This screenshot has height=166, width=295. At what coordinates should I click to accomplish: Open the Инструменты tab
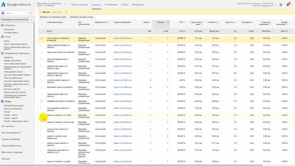coord(138,5)
